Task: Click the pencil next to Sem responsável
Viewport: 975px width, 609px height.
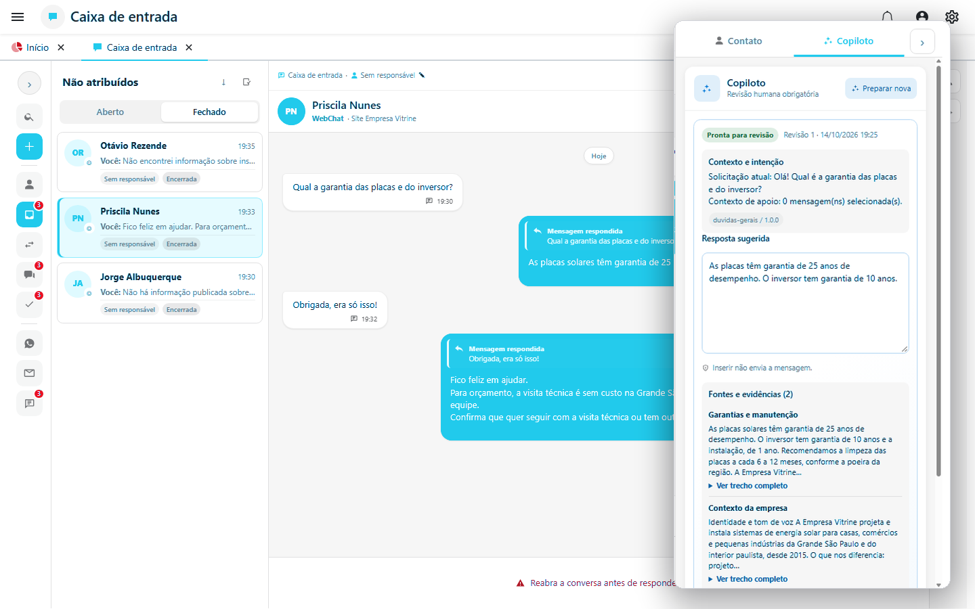Action: click(422, 75)
